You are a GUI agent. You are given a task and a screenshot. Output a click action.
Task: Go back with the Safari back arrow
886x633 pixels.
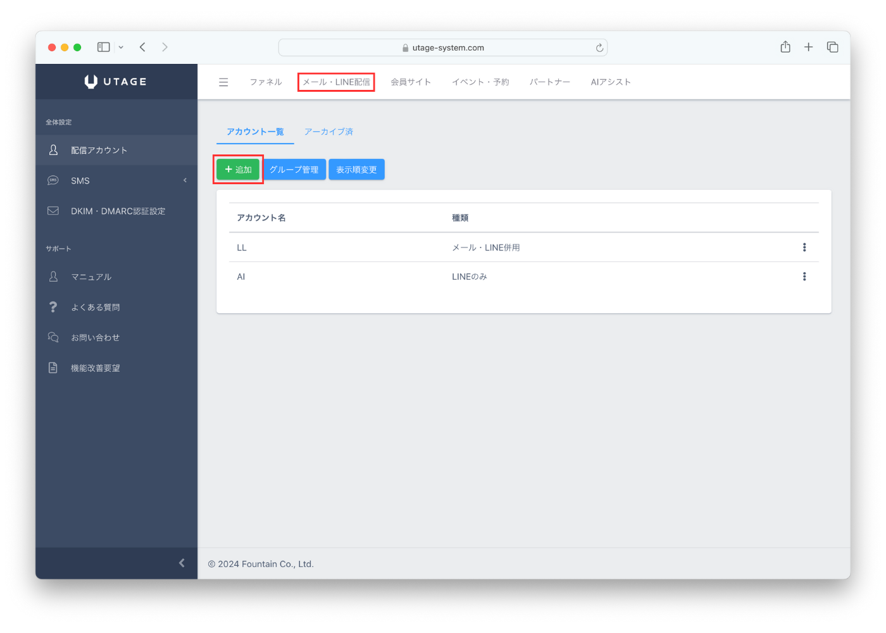tap(143, 47)
